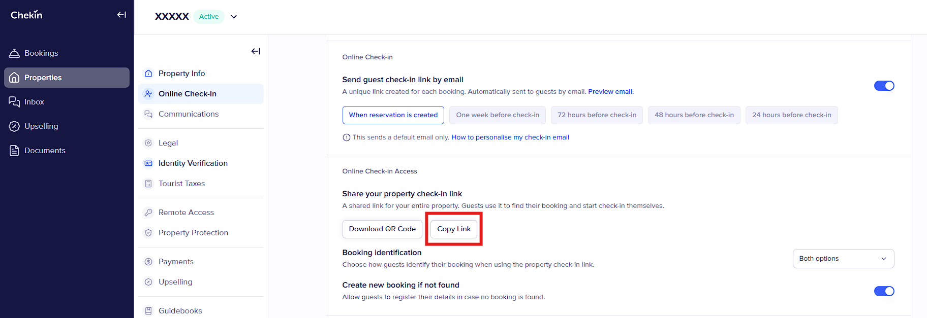Click the Documents file icon
Screen dimensions: 927x318
[x=14, y=151]
